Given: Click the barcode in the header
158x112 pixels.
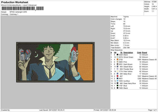Looking at the screenshot, I should 22,8.
